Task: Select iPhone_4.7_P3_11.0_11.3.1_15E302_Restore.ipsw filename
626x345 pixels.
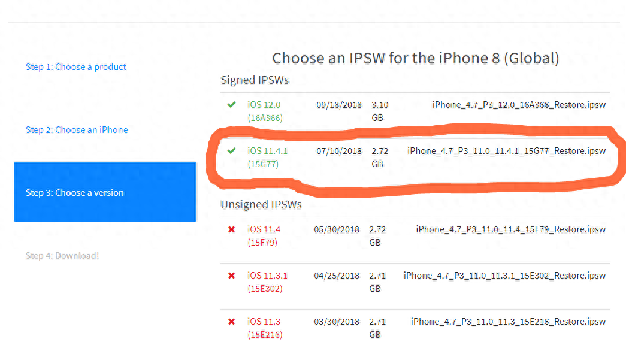Action: 504,276
